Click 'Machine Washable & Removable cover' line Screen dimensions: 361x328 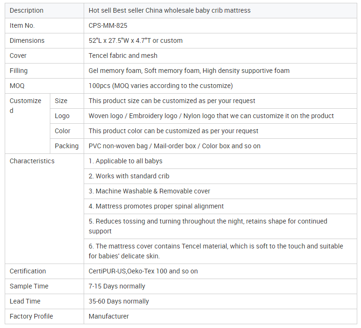click(149, 191)
